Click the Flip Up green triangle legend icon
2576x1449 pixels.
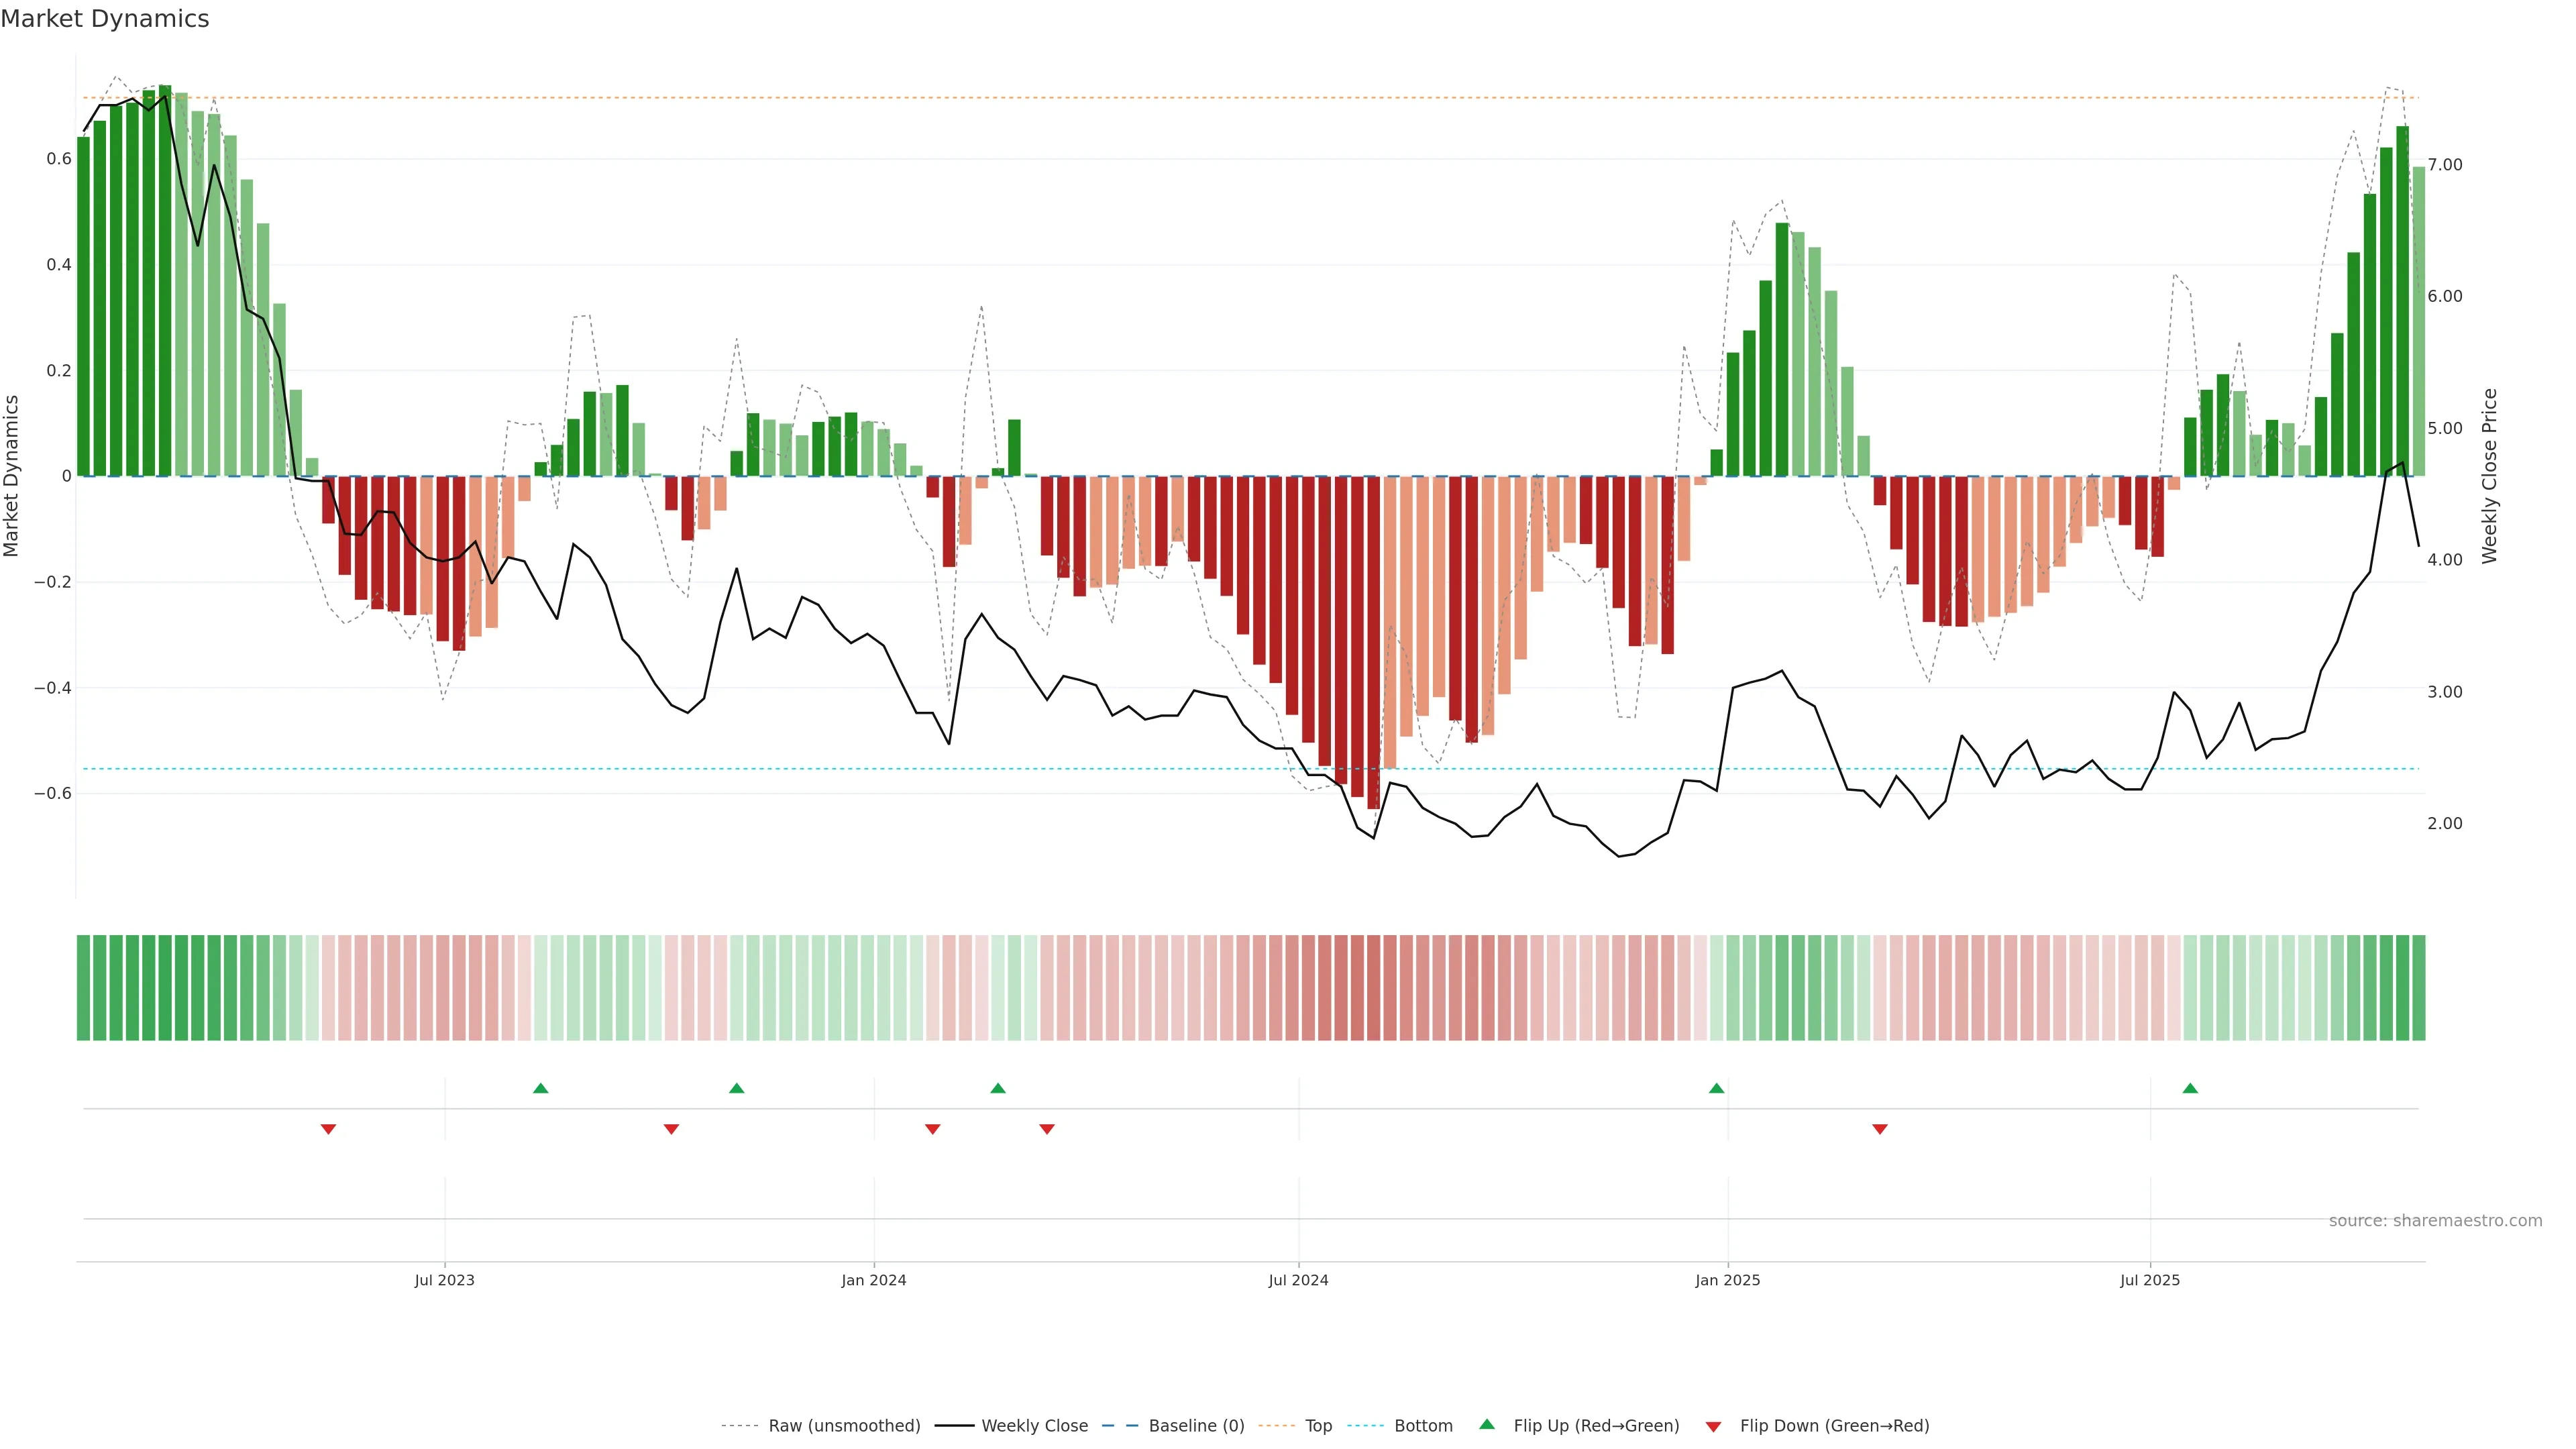(x=1487, y=1424)
